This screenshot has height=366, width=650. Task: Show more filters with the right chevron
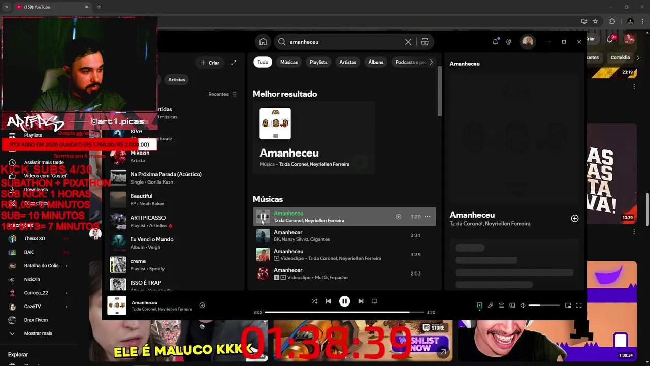pyautogui.click(x=431, y=62)
